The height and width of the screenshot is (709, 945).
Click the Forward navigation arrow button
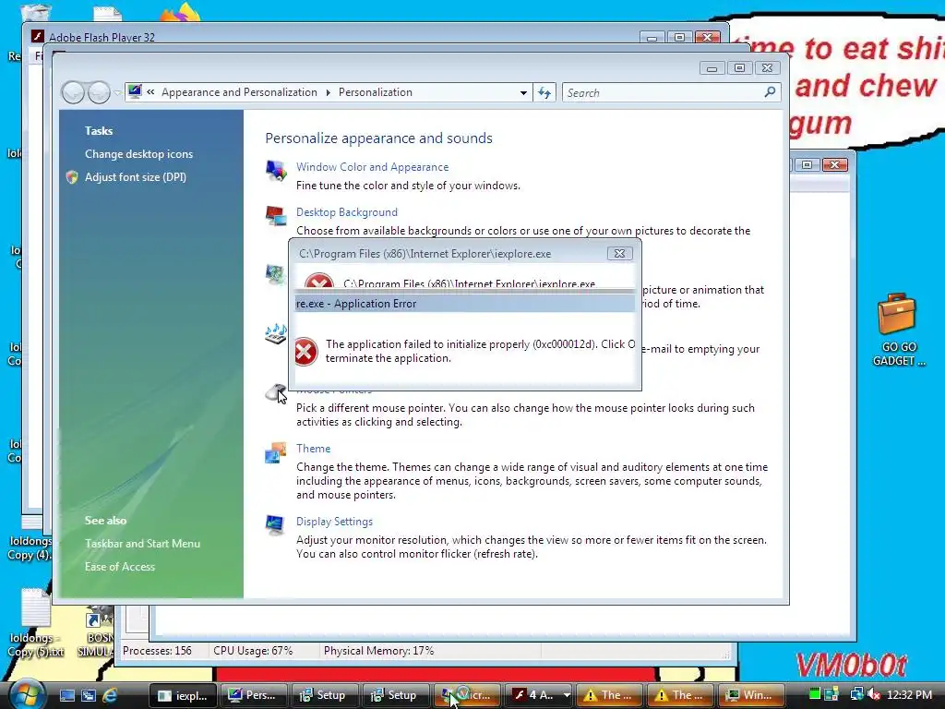point(100,93)
